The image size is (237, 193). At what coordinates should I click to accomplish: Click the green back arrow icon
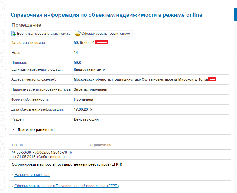[x=14, y=34]
